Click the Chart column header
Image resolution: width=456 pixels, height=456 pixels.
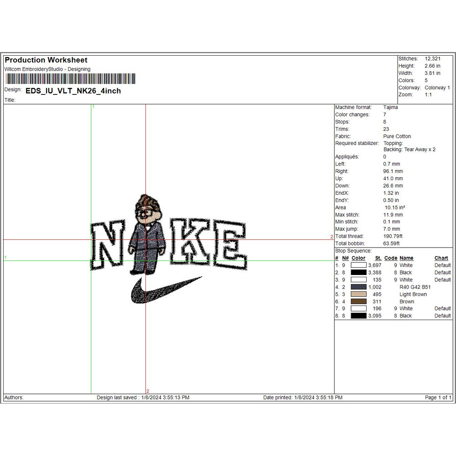pyautogui.click(x=441, y=258)
